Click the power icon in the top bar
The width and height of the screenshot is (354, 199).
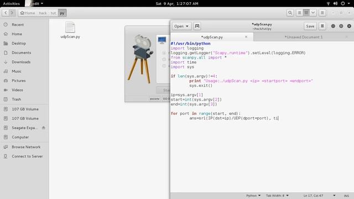coord(343,3)
